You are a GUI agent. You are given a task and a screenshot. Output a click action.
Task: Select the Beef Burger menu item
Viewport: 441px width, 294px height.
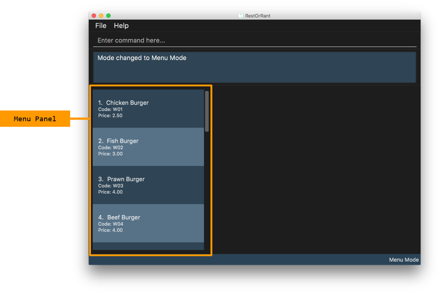pos(148,223)
